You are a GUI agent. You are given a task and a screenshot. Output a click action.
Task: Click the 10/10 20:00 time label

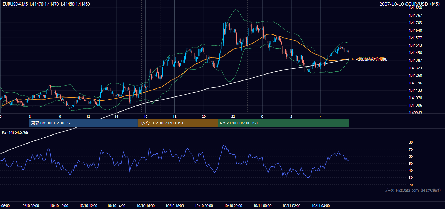click(x=204, y=206)
